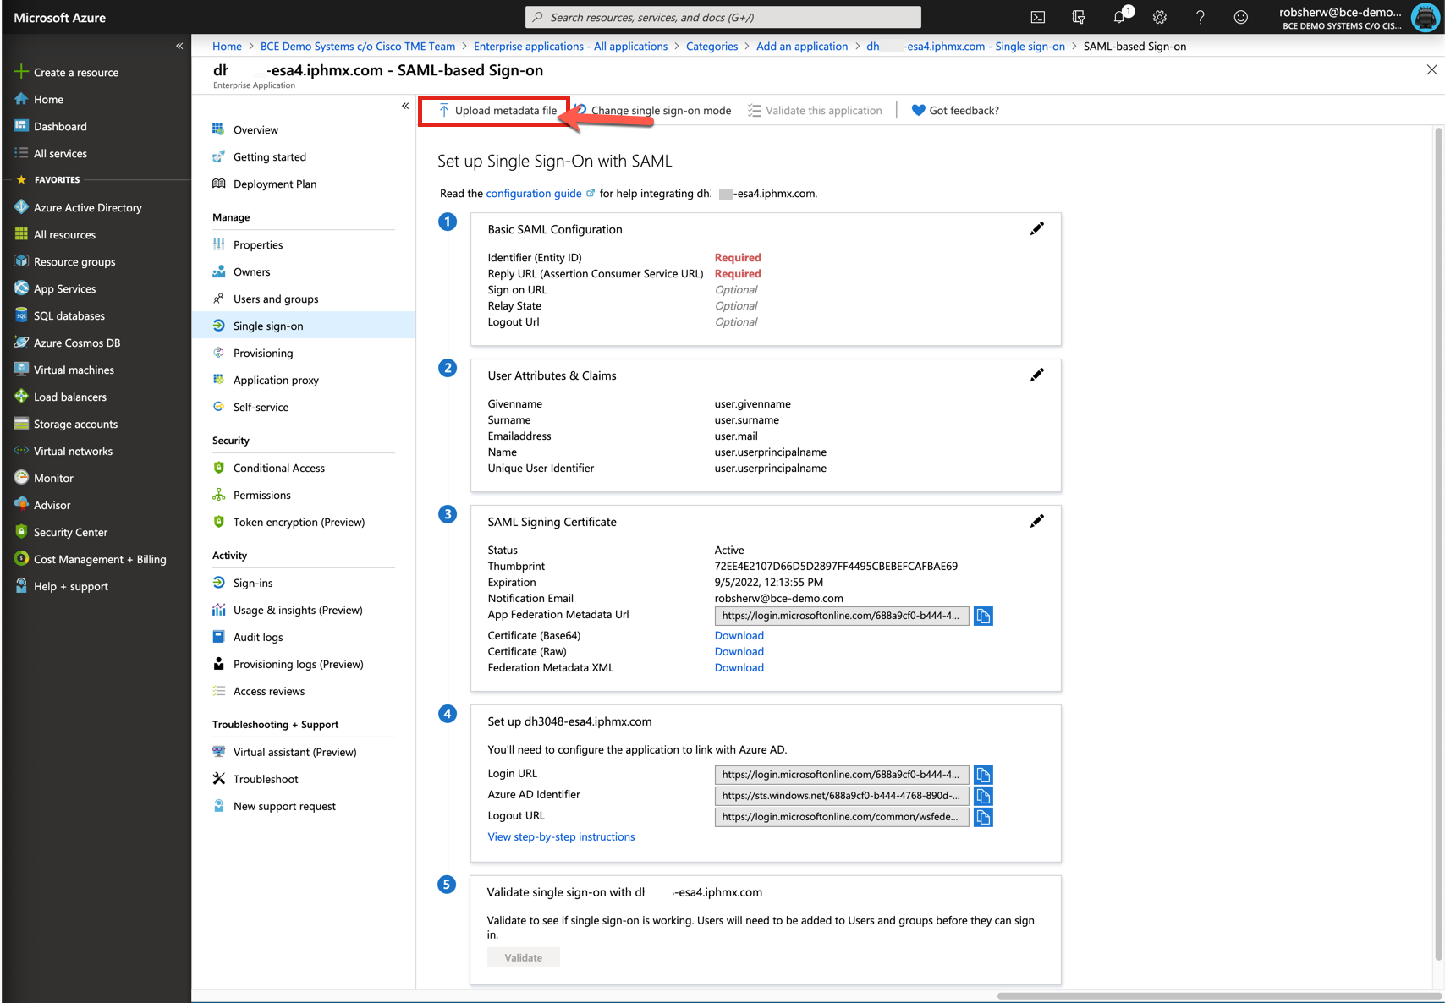Click the Cost Management + Billing icon
This screenshot has width=1445, height=1003.
tap(21, 559)
